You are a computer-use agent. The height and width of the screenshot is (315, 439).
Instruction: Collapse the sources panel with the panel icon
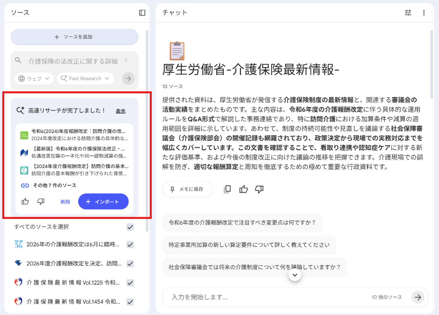pos(142,12)
